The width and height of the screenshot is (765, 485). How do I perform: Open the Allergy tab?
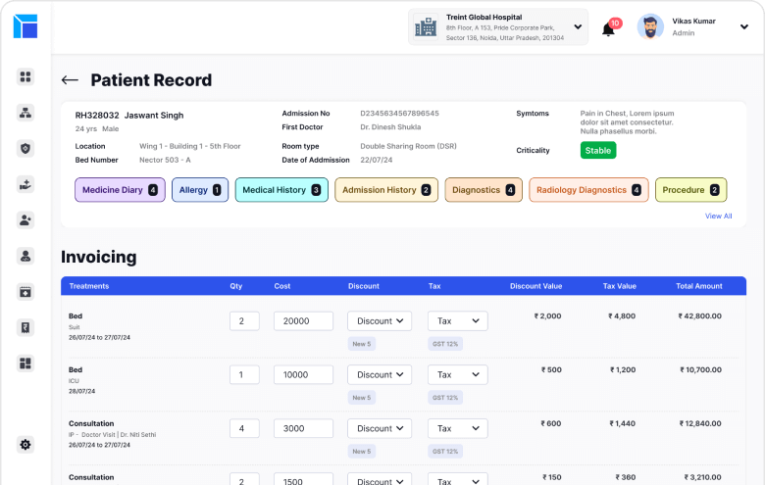(x=200, y=190)
